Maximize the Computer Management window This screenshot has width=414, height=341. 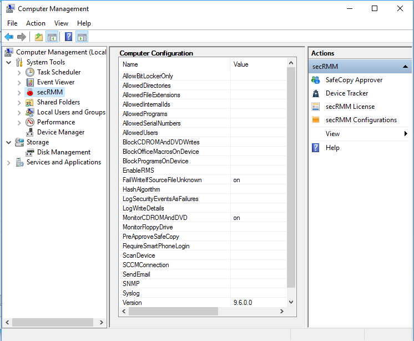375,8
